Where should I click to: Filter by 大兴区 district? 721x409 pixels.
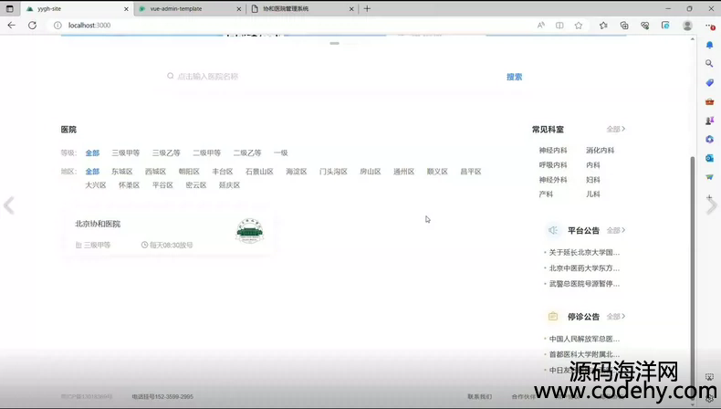pos(96,185)
